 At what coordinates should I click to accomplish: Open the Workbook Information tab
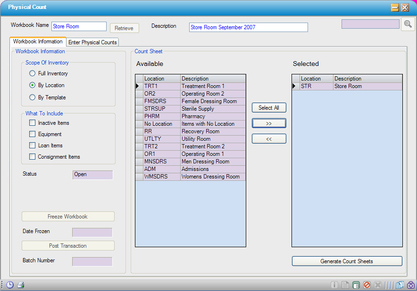(38, 41)
